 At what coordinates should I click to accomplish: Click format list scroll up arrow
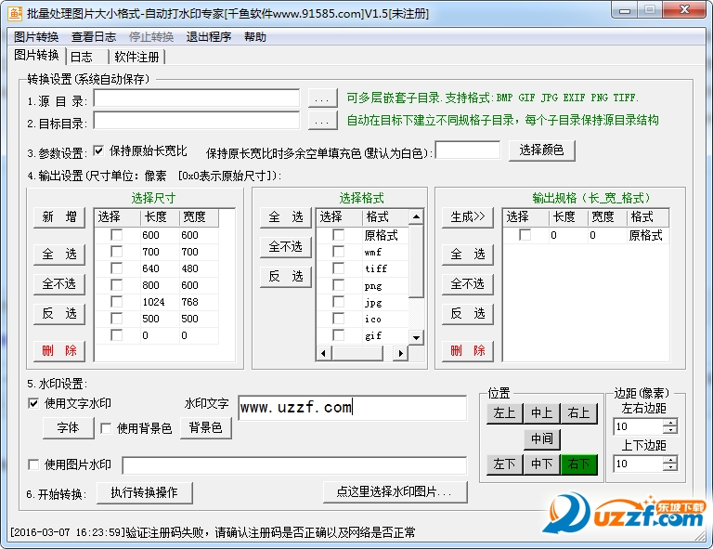point(416,216)
